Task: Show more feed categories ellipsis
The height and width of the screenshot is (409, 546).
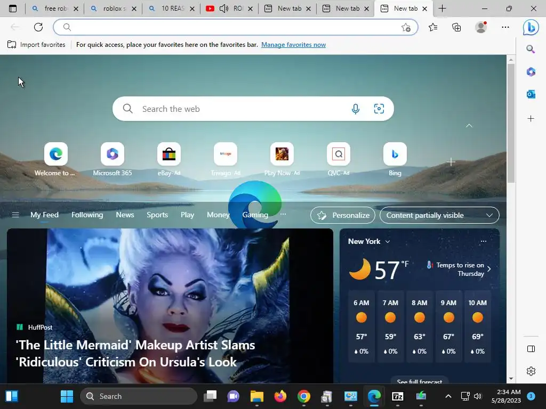Action: (x=283, y=214)
